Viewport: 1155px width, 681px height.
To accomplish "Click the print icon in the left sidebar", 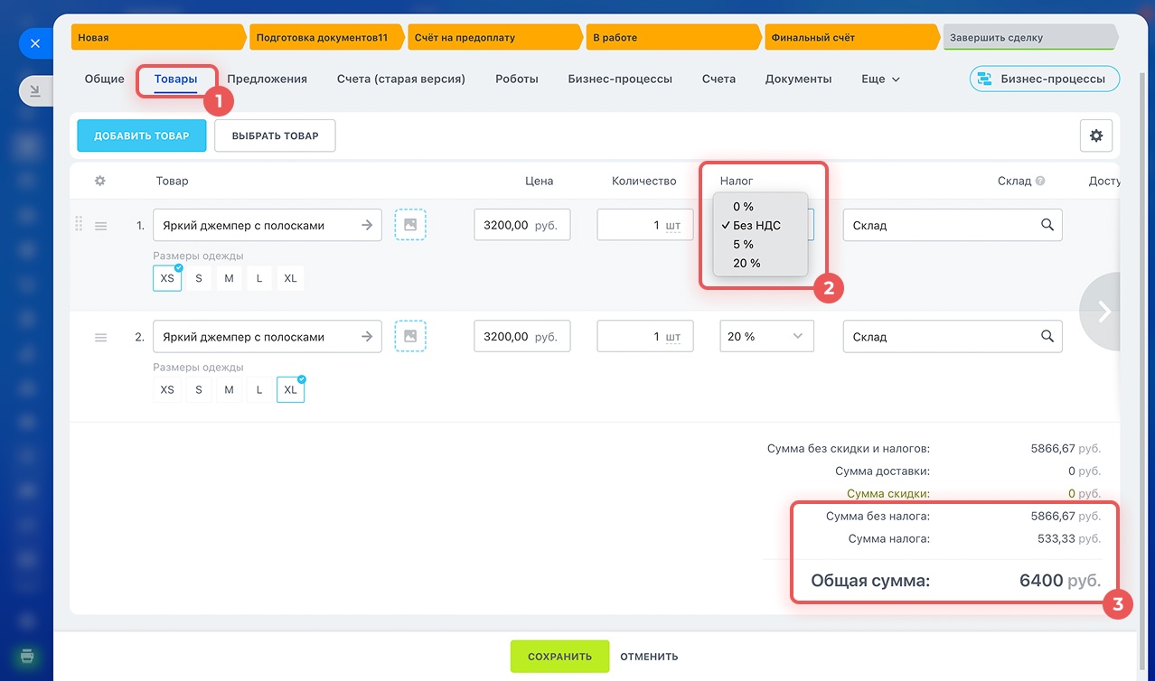I will coord(27,655).
